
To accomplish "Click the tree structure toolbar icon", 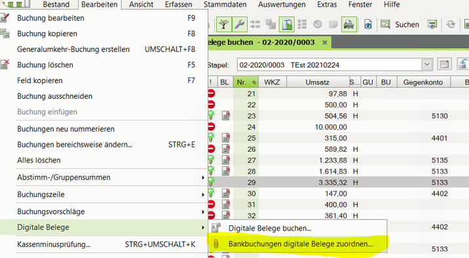I will [224, 24].
